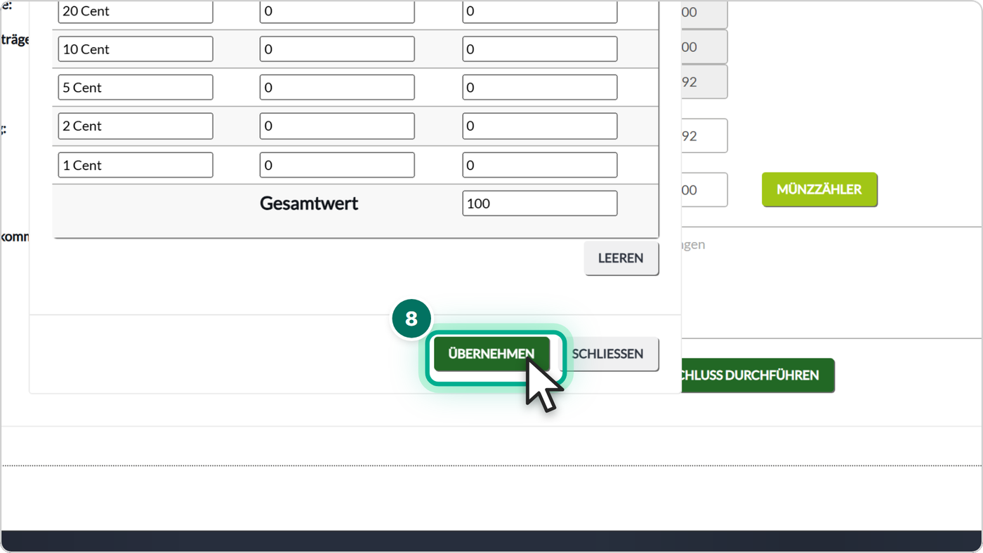Select the "5 Cent" denomination field
The image size is (983, 553).
click(136, 88)
